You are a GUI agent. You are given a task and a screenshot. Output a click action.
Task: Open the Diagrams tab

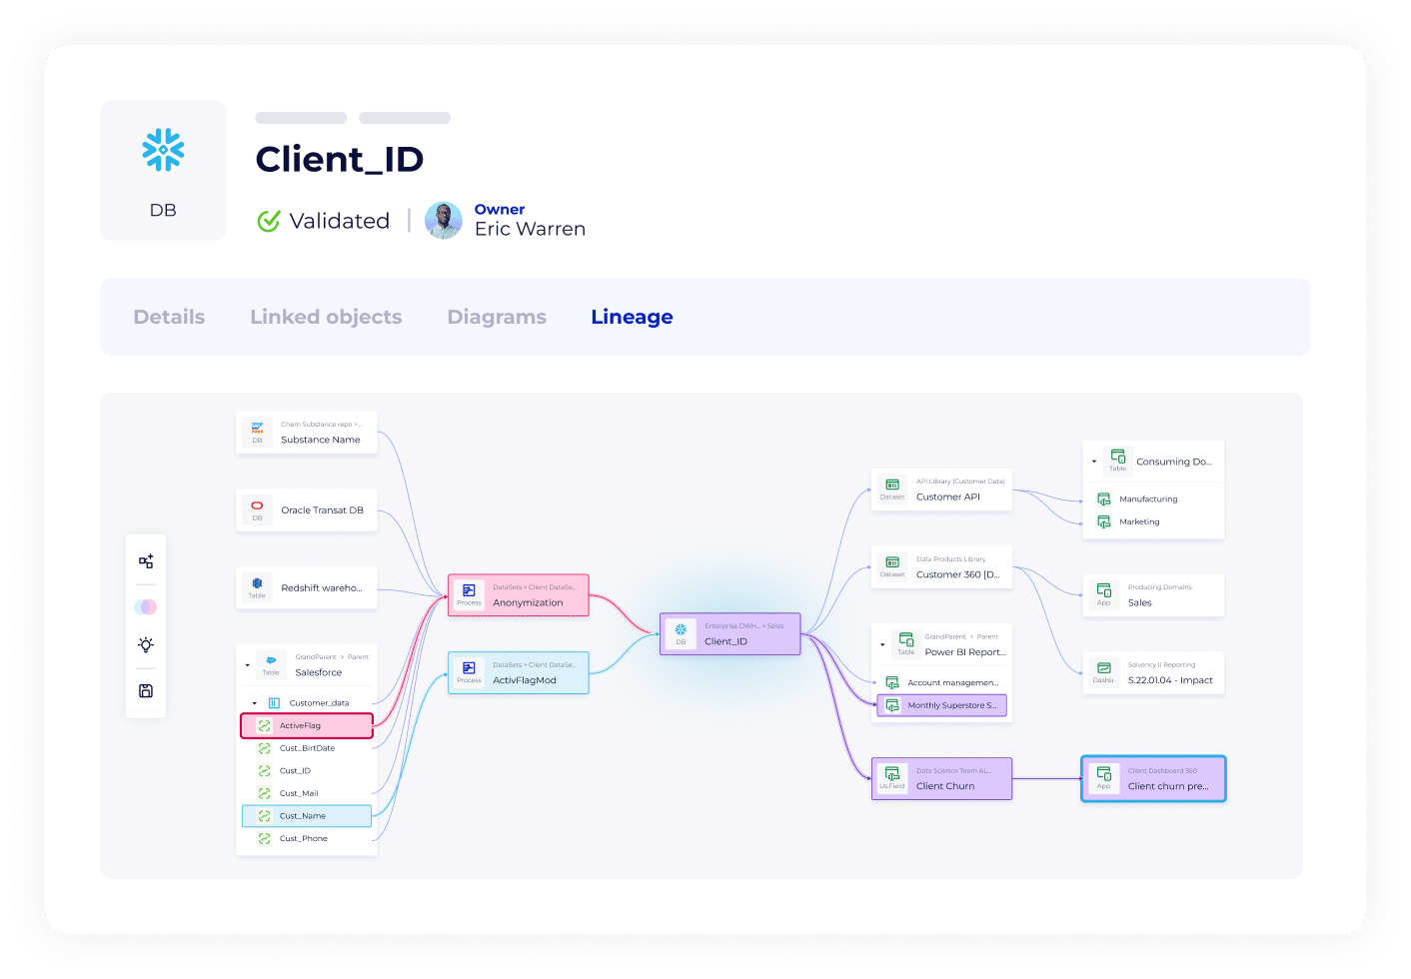tap(497, 317)
